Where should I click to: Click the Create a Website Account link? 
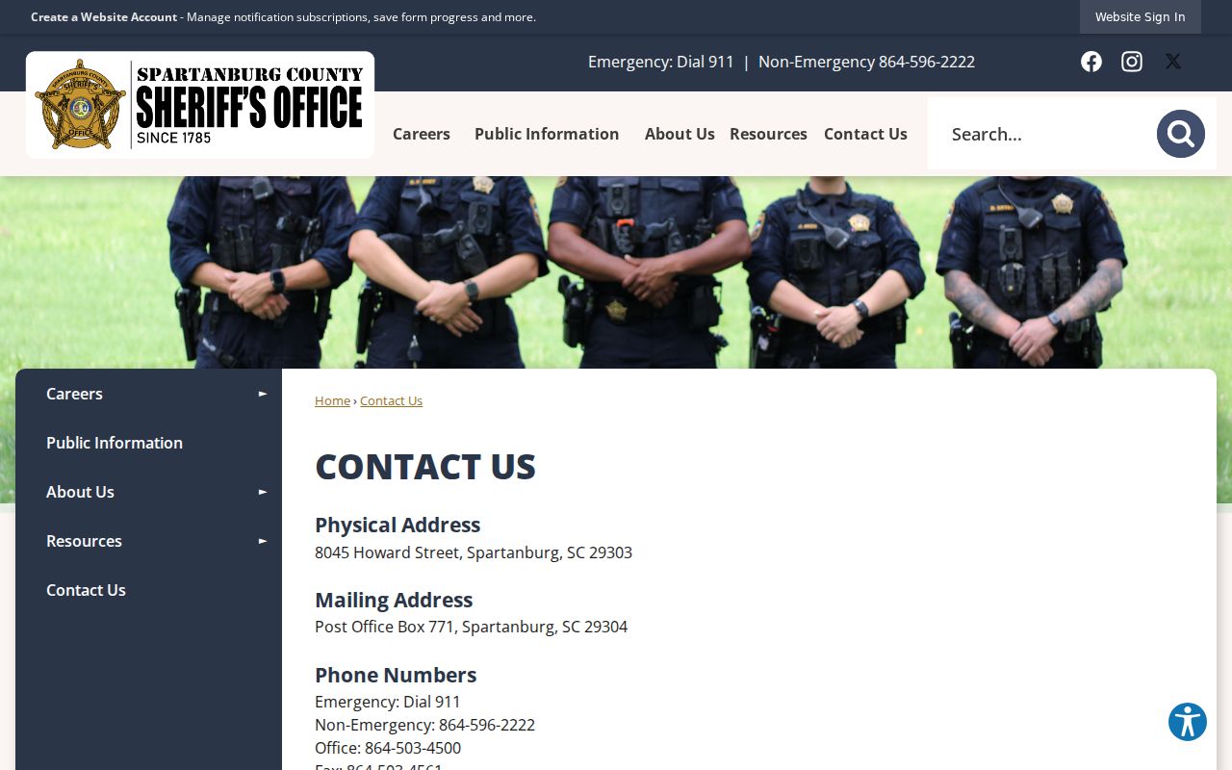(104, 17)
